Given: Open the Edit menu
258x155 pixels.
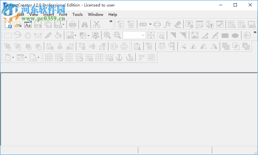Looking at the screenshot, I should coord(20,15).
